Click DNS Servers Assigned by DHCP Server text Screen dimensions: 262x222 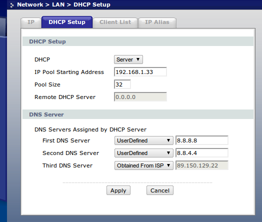pos(90,129)
